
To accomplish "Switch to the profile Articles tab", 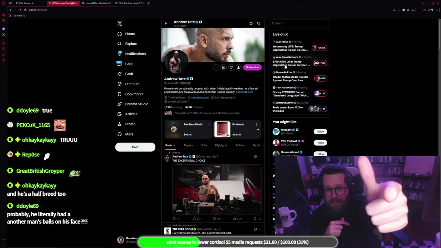I will 240,145.
